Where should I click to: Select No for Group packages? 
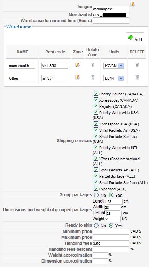[x=96, y=195]
